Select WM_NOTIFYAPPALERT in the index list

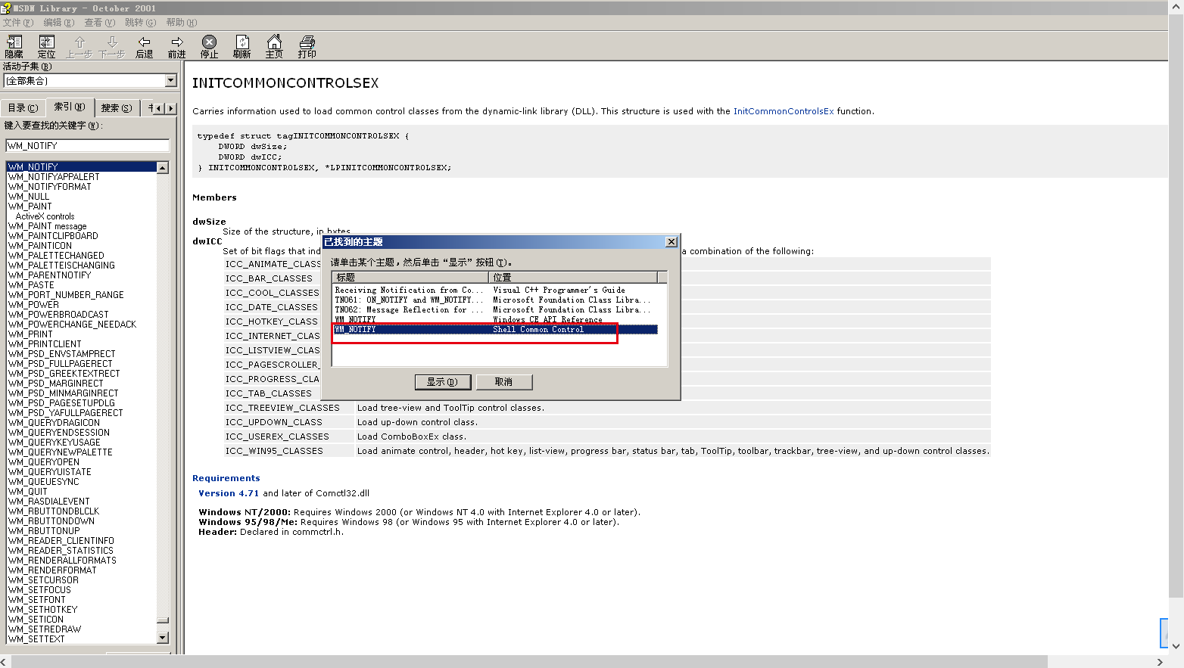pyautogui.click(x=54, y=177)
